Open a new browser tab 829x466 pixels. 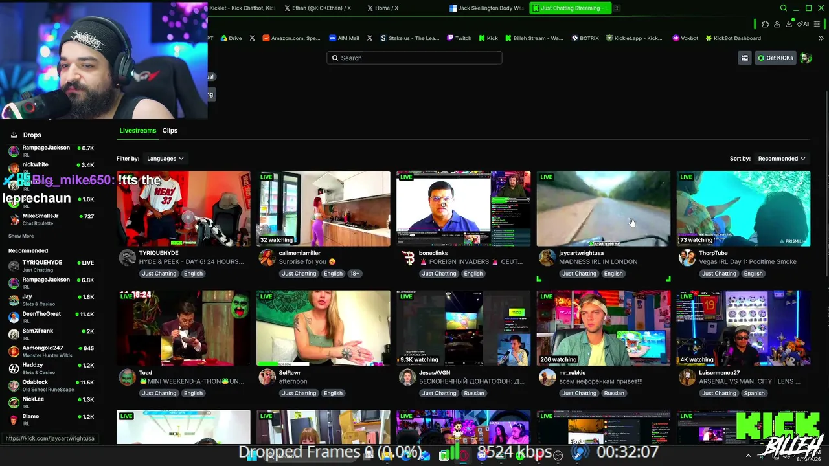click(617, 8)
